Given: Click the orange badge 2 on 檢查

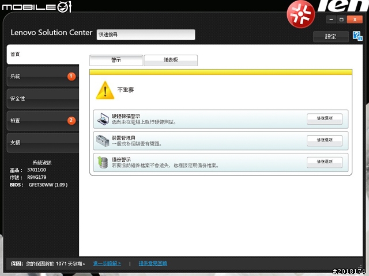Looking at the screenshot, I should pos(71,120).
